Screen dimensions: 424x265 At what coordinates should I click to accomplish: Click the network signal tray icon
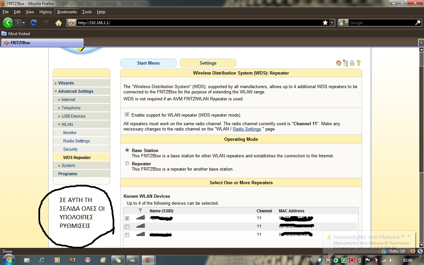point(384,260)
